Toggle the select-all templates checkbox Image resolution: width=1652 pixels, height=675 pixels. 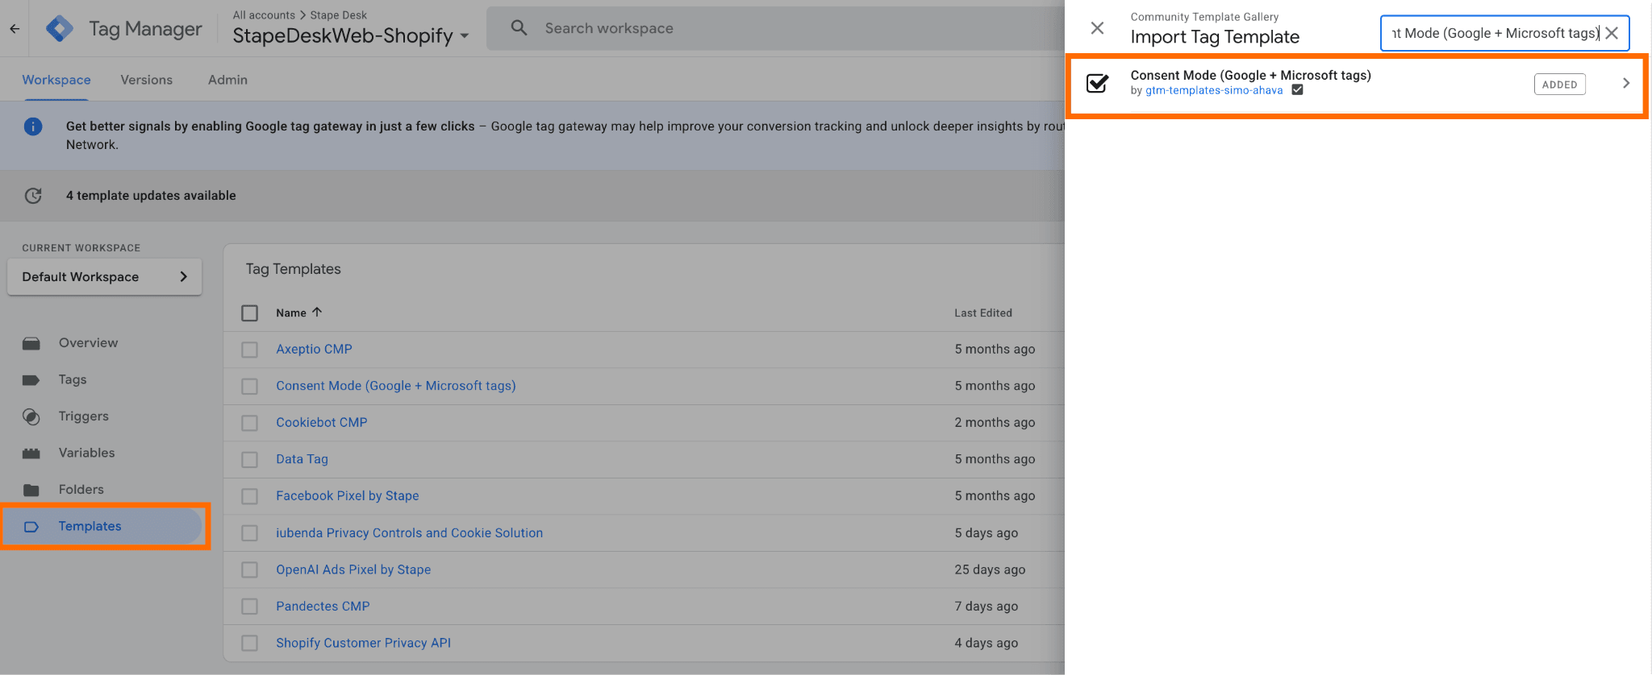250,313
